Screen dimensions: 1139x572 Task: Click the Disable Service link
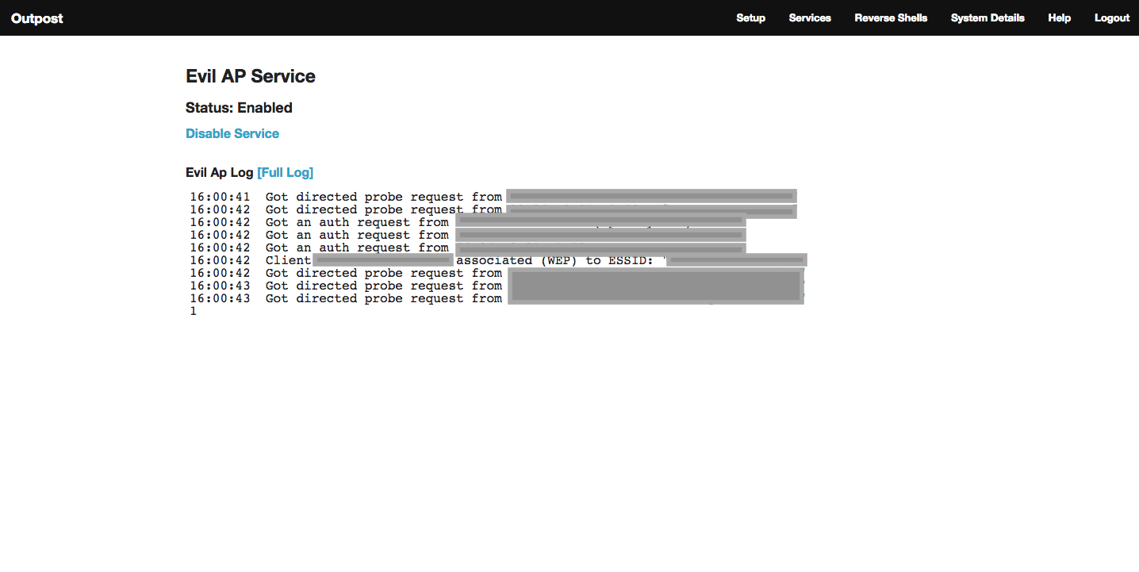pyautogui.click(x=232, y=133)
